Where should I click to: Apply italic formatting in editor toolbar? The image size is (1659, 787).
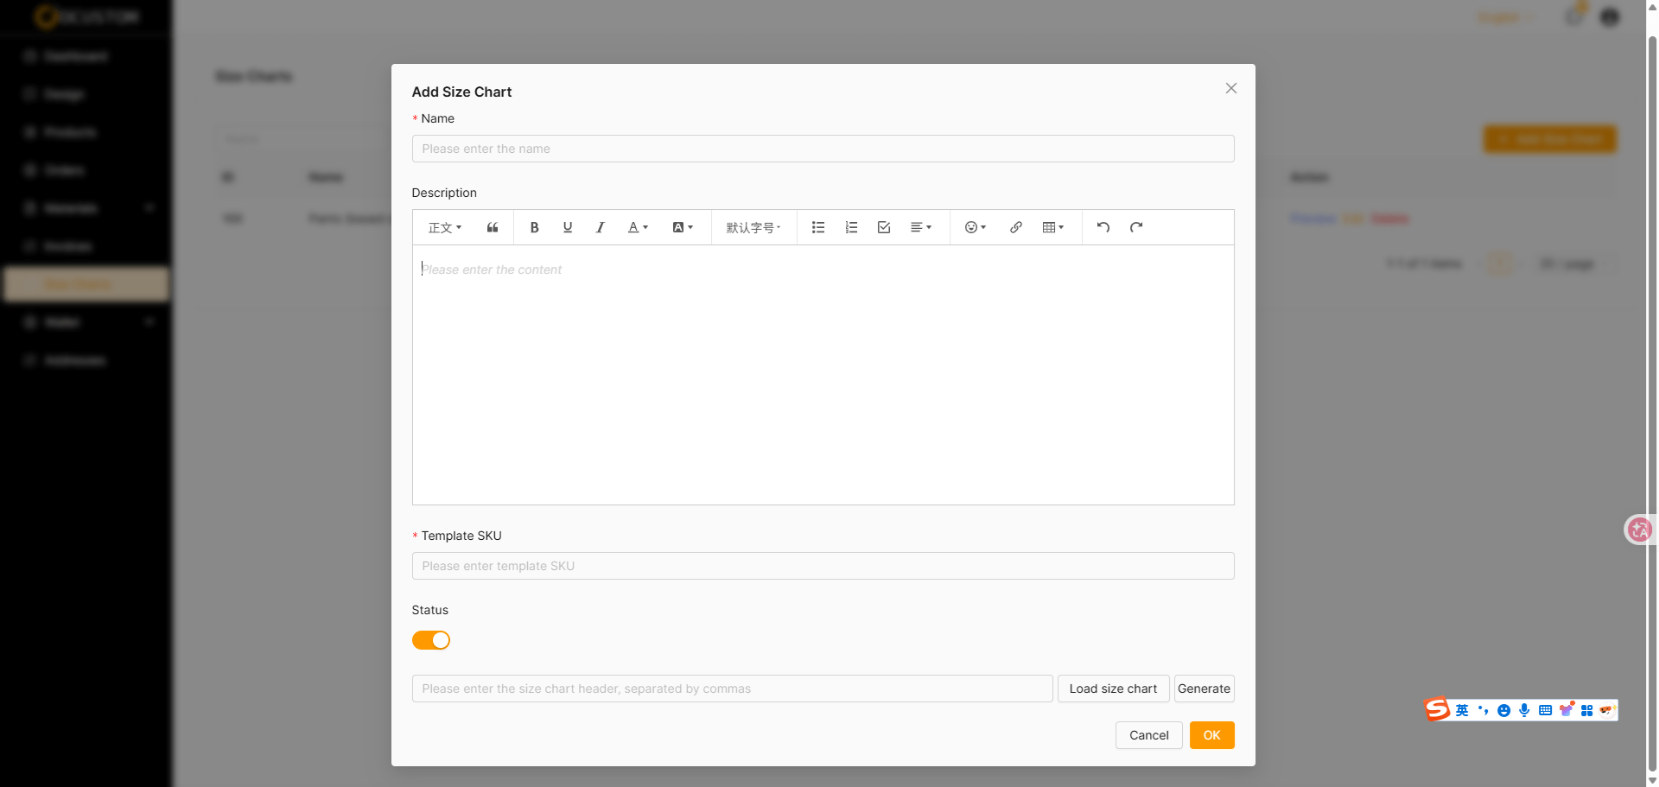[600, 227]
